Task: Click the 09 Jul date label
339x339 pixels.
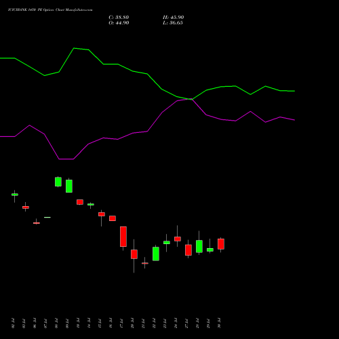Action: pos(67,323)
